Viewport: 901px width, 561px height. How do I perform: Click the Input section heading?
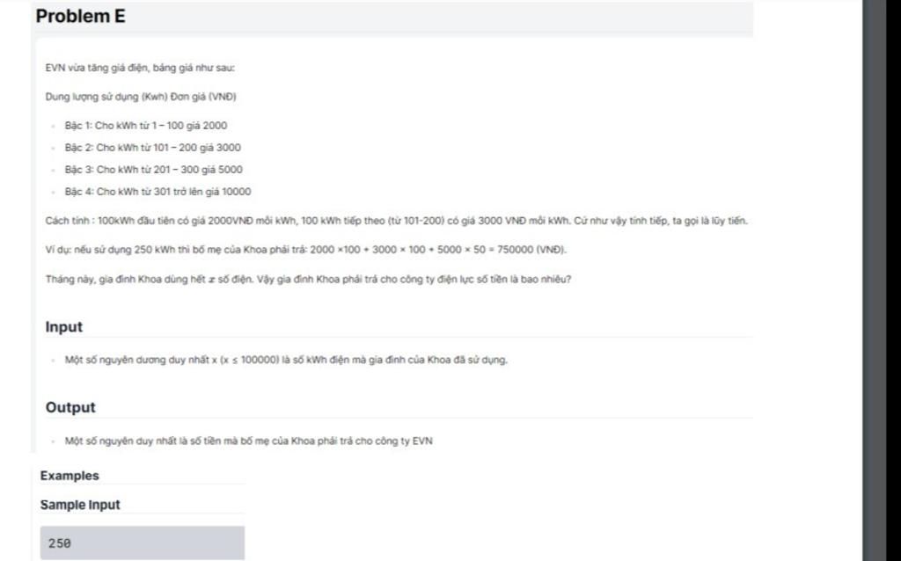63,327
